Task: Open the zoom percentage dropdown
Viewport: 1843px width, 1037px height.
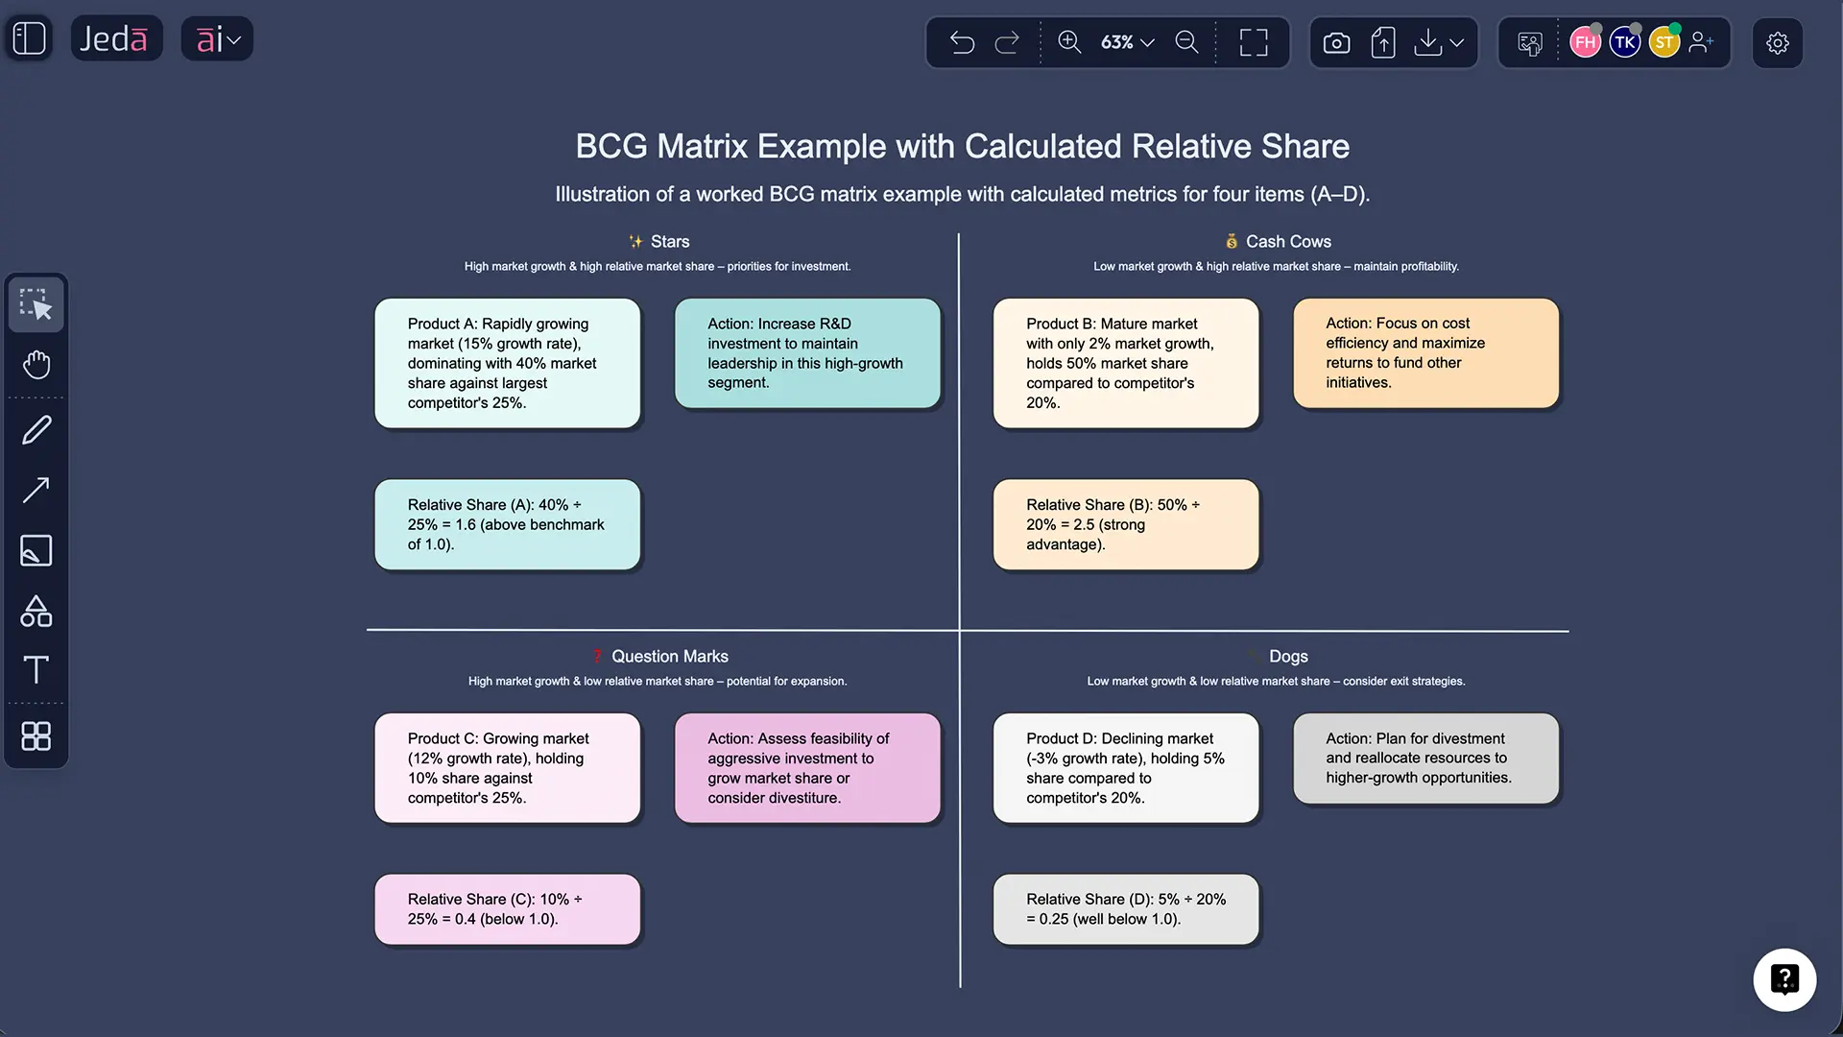Action: 1126,42
